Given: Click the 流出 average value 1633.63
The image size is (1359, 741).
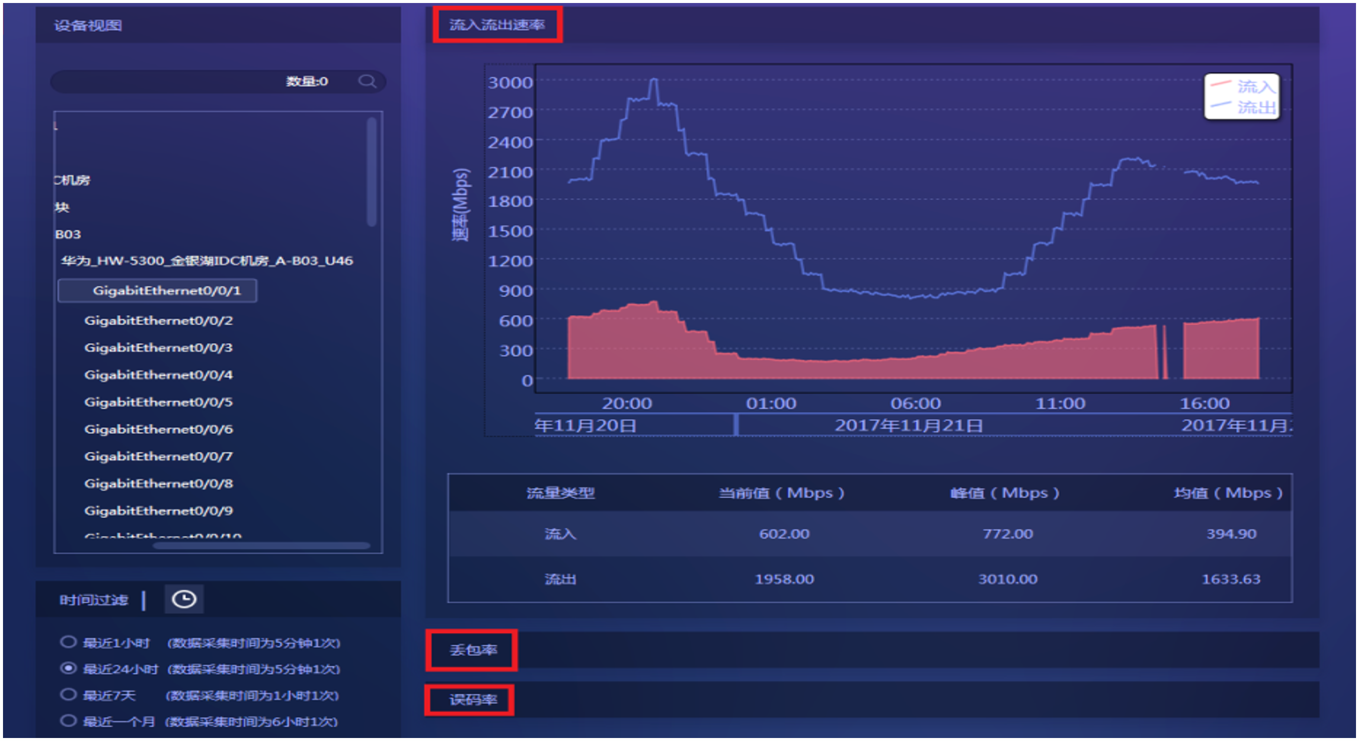Looking at the screenshot, I should coord(1231,579).
